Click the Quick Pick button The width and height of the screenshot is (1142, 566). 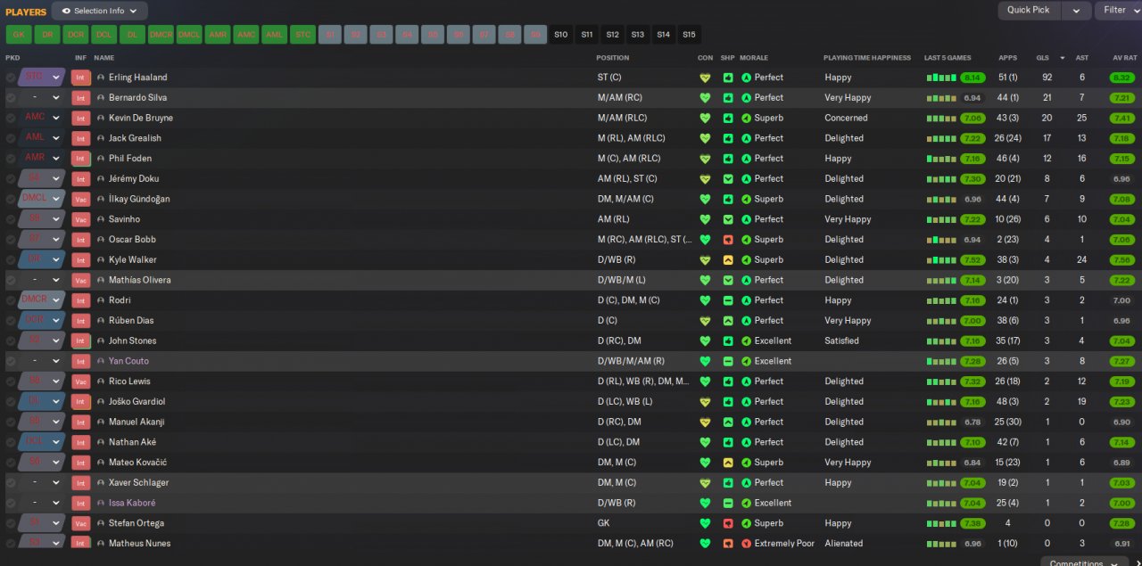coord(1029,10)
